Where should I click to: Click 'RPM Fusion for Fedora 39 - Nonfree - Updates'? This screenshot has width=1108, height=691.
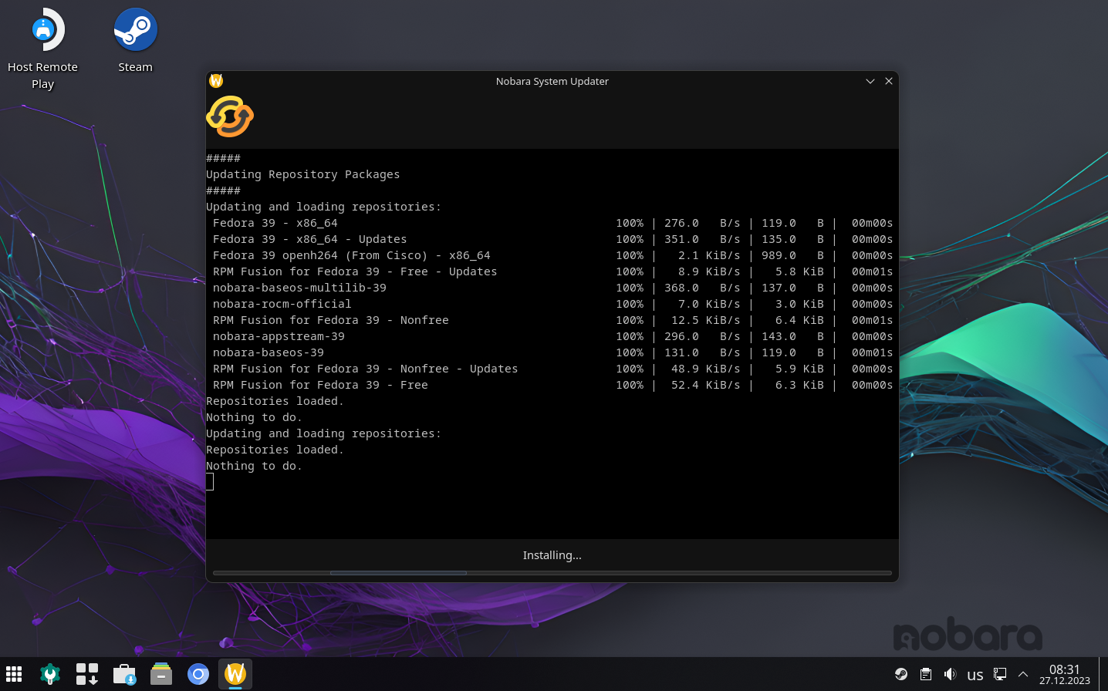point(366,369)
